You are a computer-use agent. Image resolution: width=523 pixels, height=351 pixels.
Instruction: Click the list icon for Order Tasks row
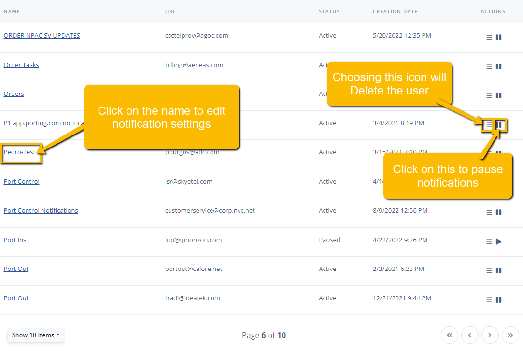(x=489, y=67)
